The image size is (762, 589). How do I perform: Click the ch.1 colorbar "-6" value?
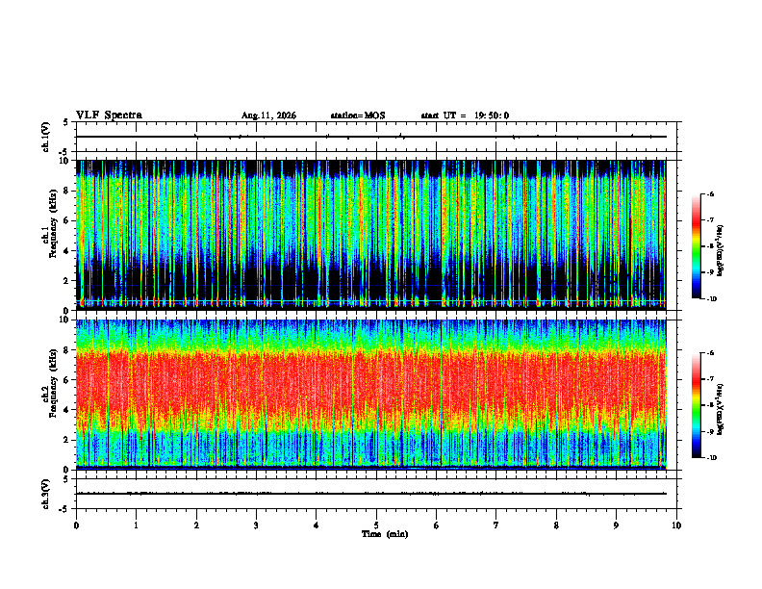[x=710, y=193]
